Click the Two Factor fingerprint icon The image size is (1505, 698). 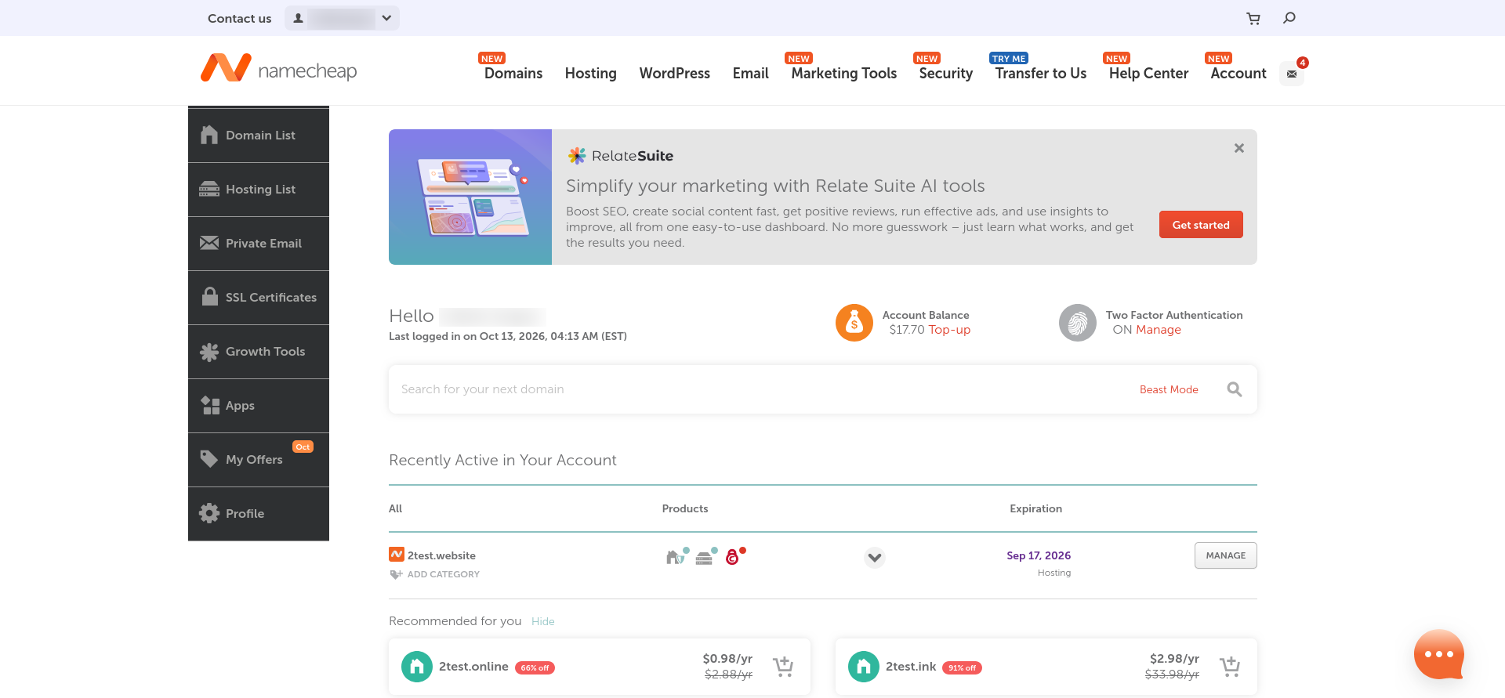click(1078, 323)
